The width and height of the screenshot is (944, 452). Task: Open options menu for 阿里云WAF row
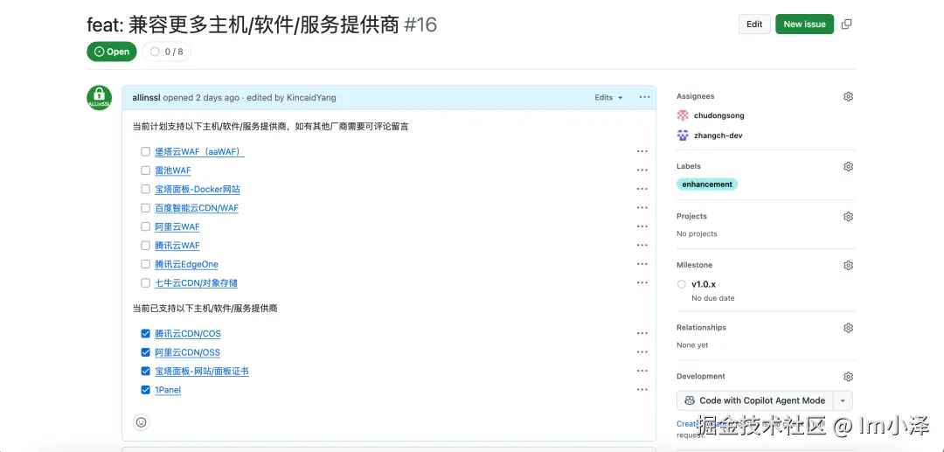click(642, 226)
